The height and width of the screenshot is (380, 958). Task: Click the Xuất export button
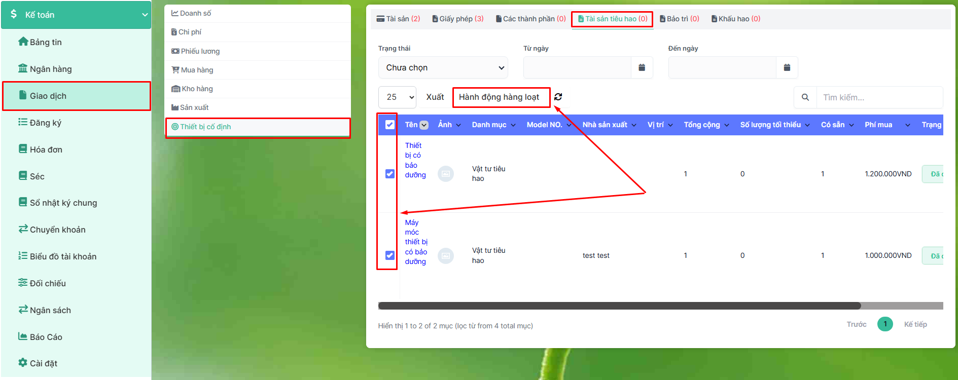pos(435,97)
